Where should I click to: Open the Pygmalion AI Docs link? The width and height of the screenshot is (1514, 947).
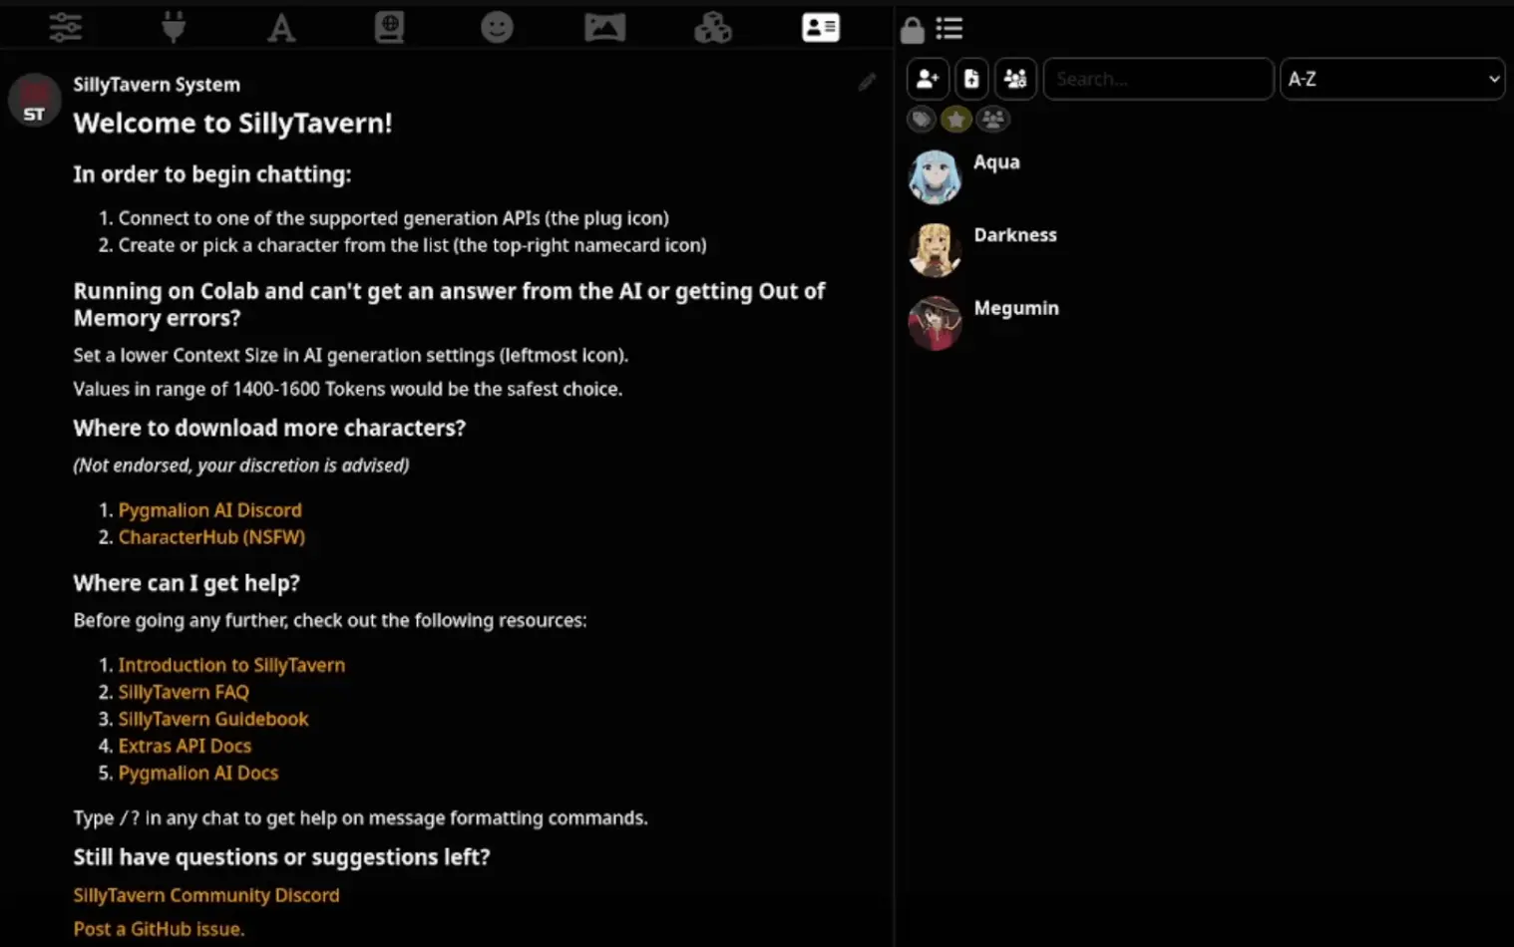198,772
